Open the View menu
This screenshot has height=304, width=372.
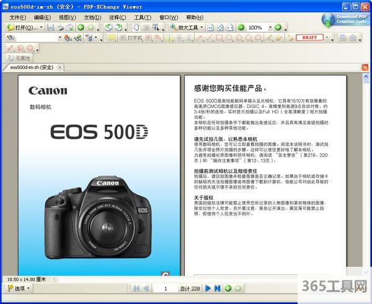click(68, 17)
